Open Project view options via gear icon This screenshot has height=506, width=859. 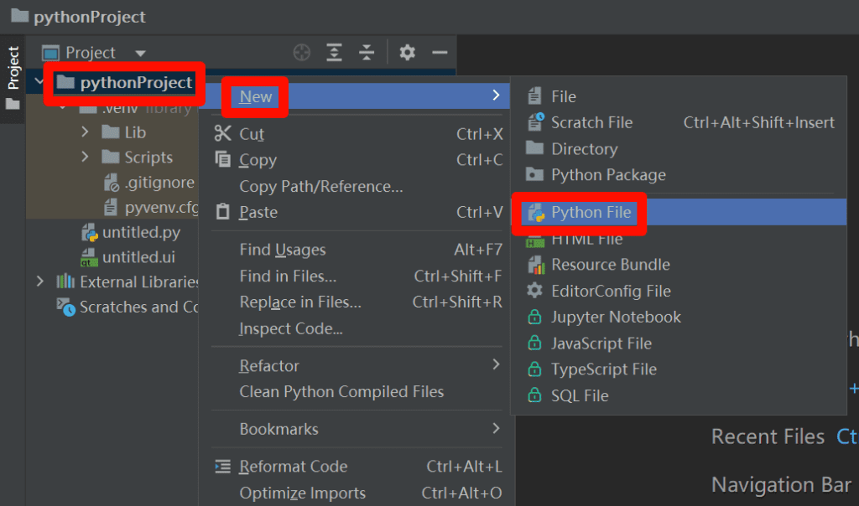click(x=407, y=52)
